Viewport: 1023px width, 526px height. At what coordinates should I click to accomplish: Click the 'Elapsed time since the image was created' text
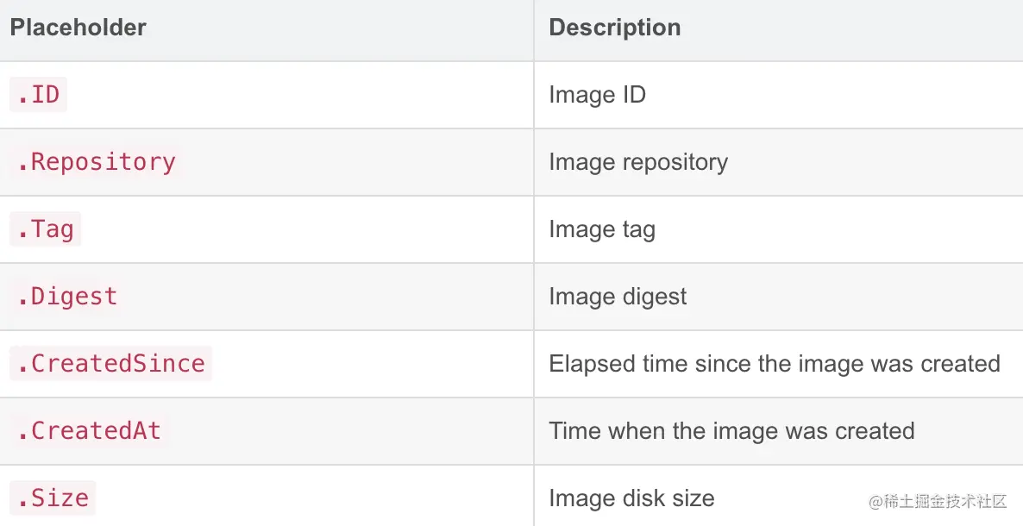(x=774, y=364)
